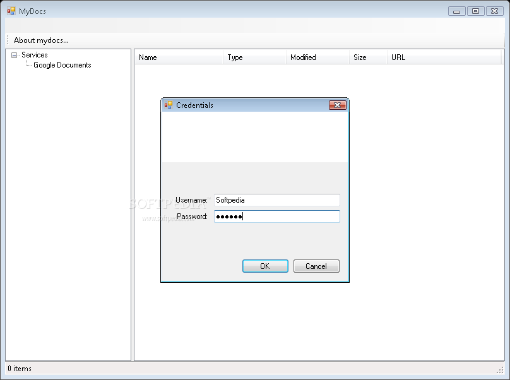Close the Credentials dialog via X

point(337,105)
